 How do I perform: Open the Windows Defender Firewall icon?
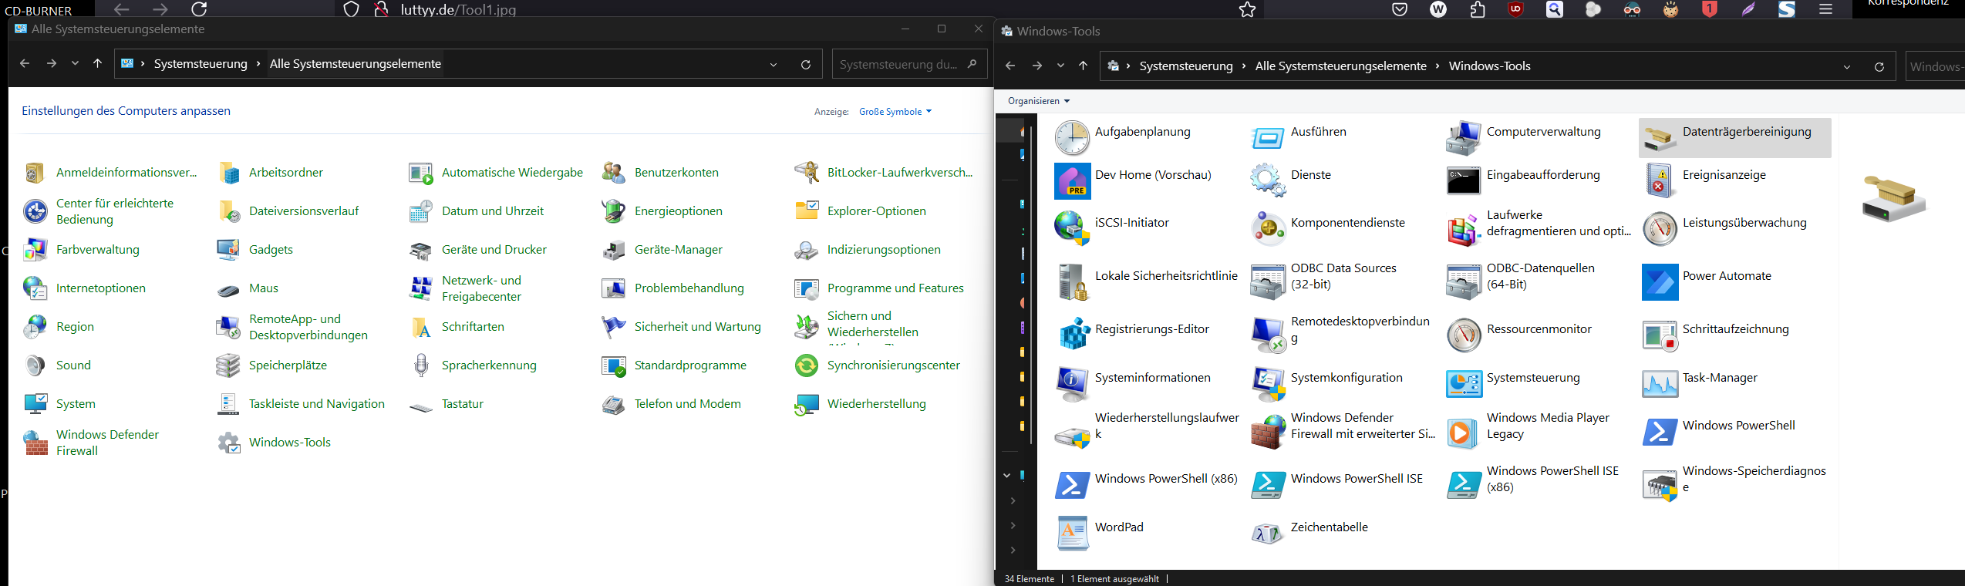[35, 443]
